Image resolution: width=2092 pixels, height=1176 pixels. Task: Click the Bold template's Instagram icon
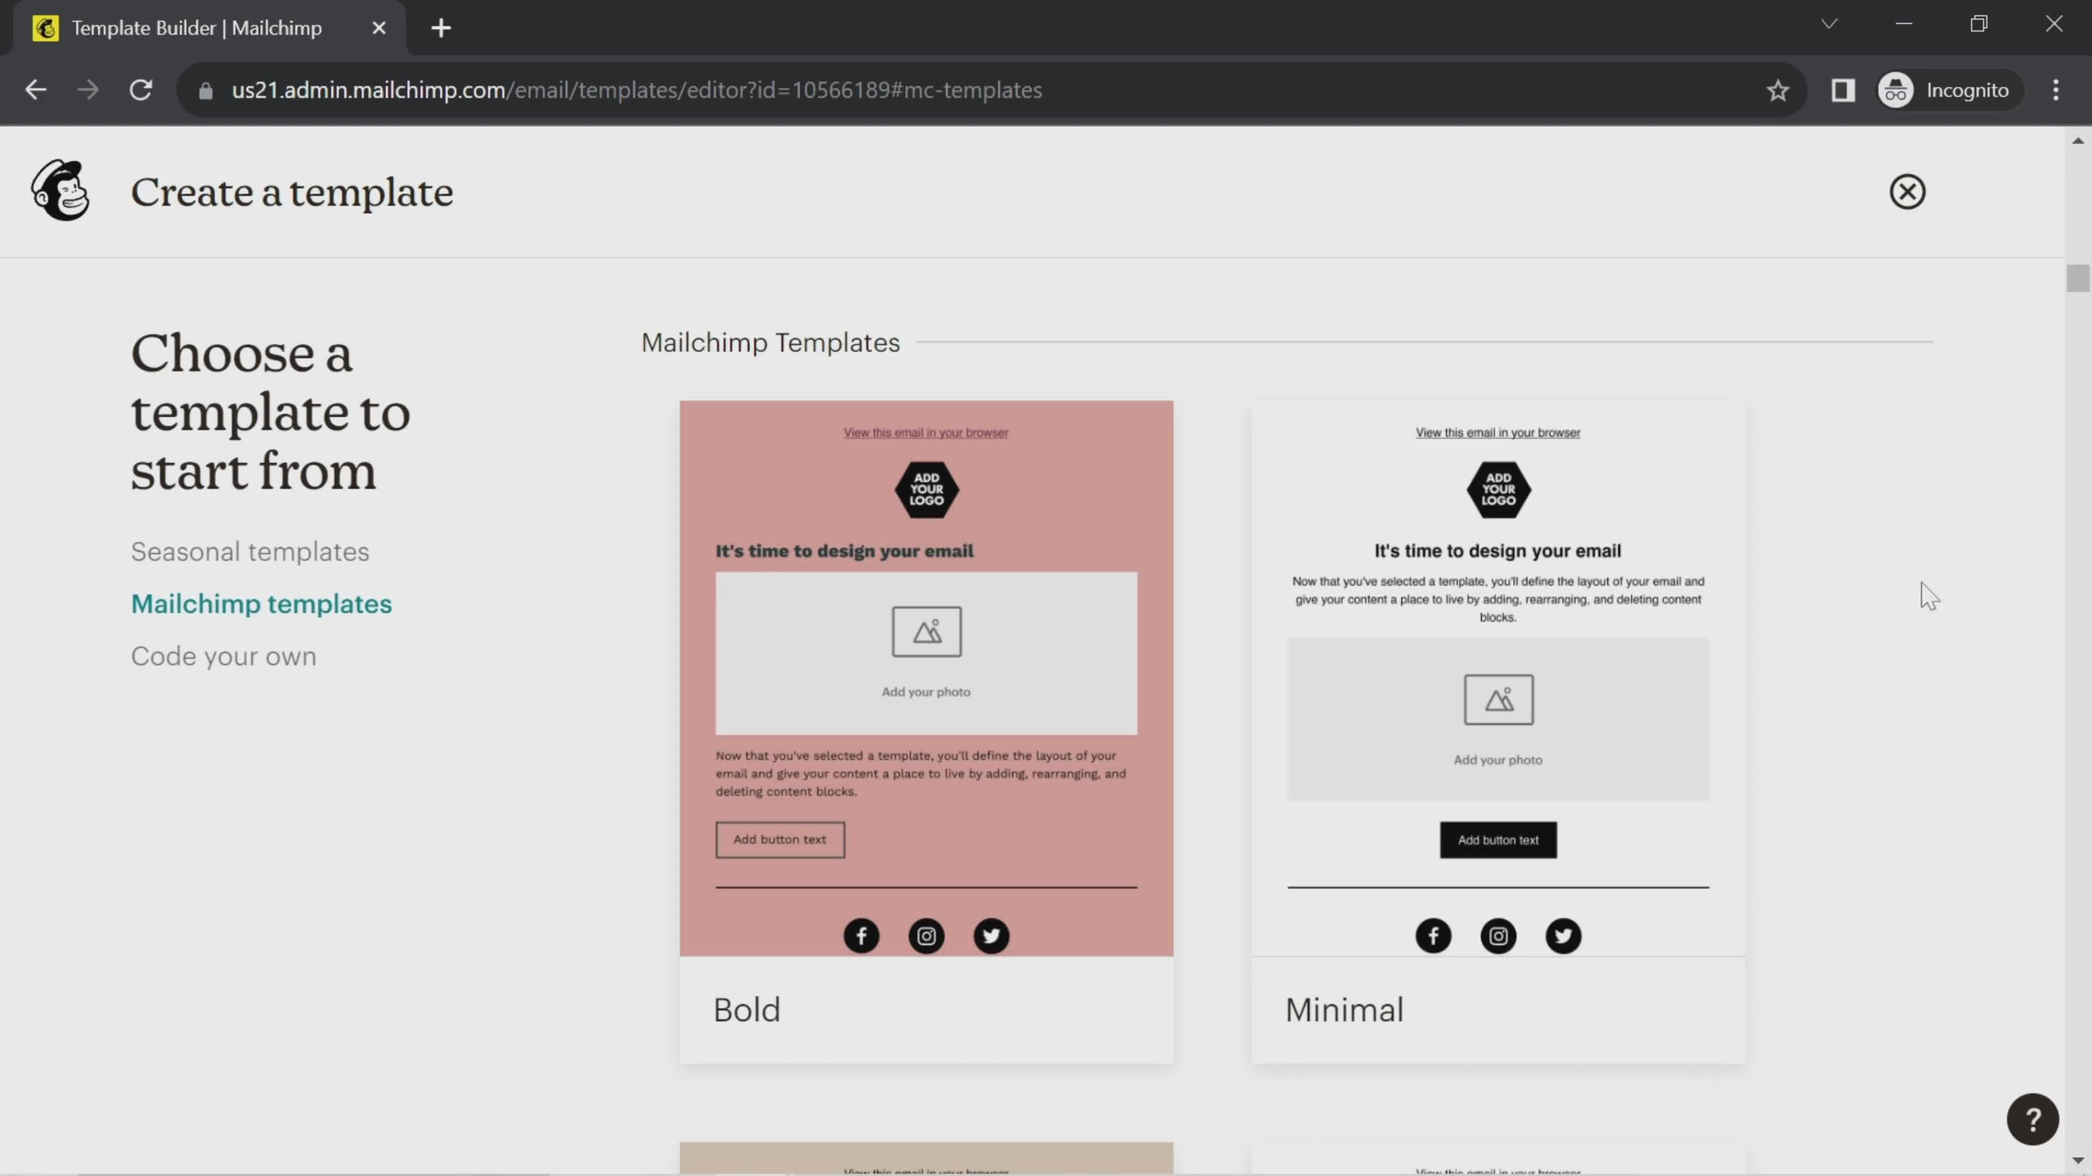click(926, 936)
